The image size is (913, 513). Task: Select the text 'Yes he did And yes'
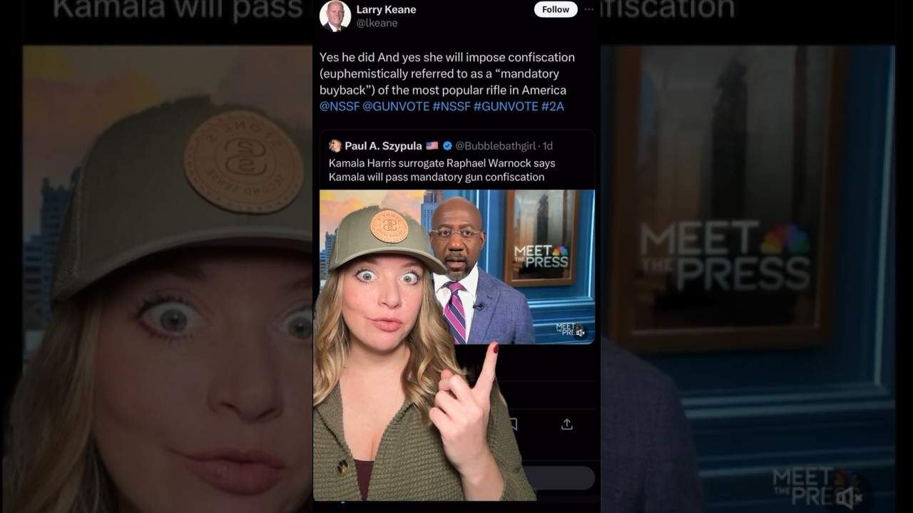pyautogui.click(x=370, y=57)
